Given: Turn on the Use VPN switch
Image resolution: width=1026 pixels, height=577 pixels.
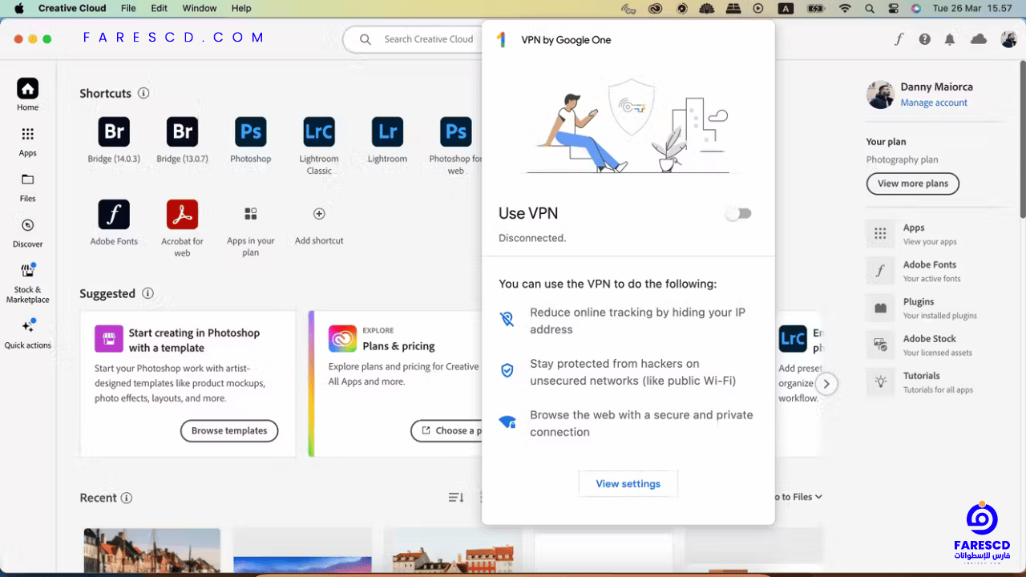Looking at the screenshot, I should [738, 214].
